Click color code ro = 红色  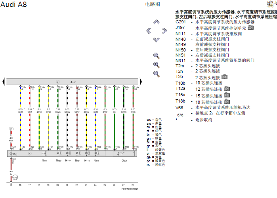coord(154,127)
